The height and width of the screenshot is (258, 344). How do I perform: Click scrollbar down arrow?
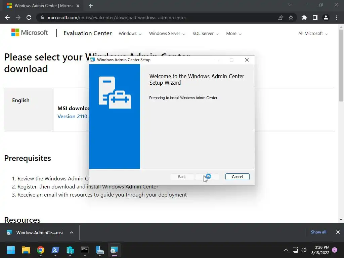[x=341, y=220]
